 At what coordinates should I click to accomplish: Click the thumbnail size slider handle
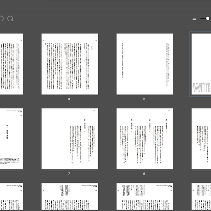pos(207,18)
